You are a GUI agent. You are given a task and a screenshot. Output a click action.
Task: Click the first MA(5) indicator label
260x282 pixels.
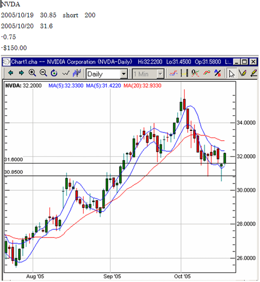coord(66,85)
